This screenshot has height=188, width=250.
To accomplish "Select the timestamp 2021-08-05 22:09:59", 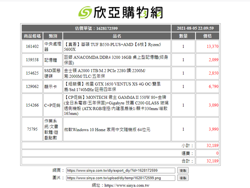I will click(x=195, y=28).
